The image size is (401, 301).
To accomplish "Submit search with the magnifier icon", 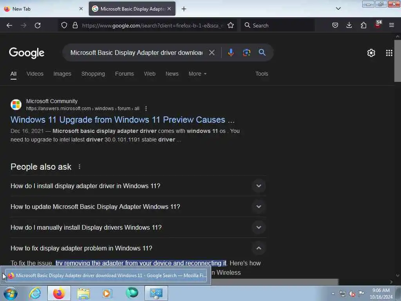I will pyautogui.click(x=262, y=53).
